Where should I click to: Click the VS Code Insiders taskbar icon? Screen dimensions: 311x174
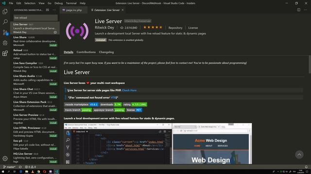coord(56,172)
